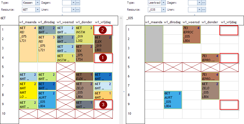Select Thursday TEK _075 L724 lesson
This screenshot has height=124, width=244.
tap(84, 53)
